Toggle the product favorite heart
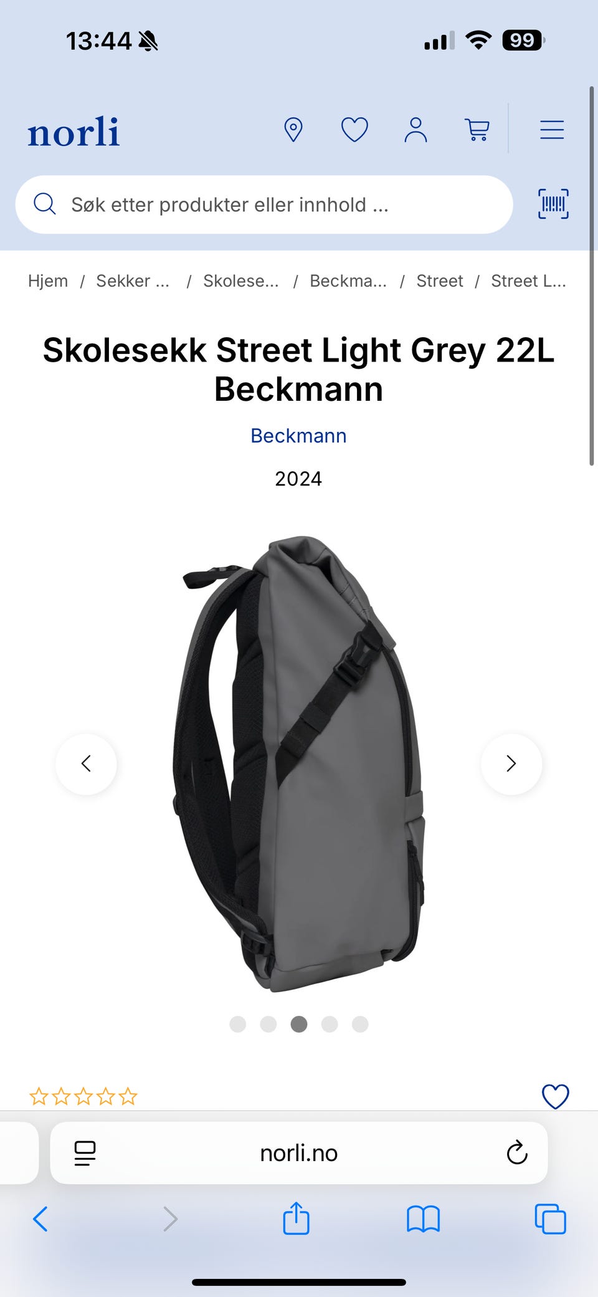Screen dimensions: 598x1297 coord(555,1096)
